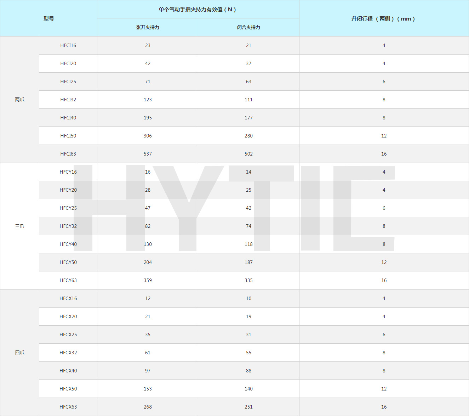Click closing force value 251
Screen dimensions: 469x416
(248, 407)
